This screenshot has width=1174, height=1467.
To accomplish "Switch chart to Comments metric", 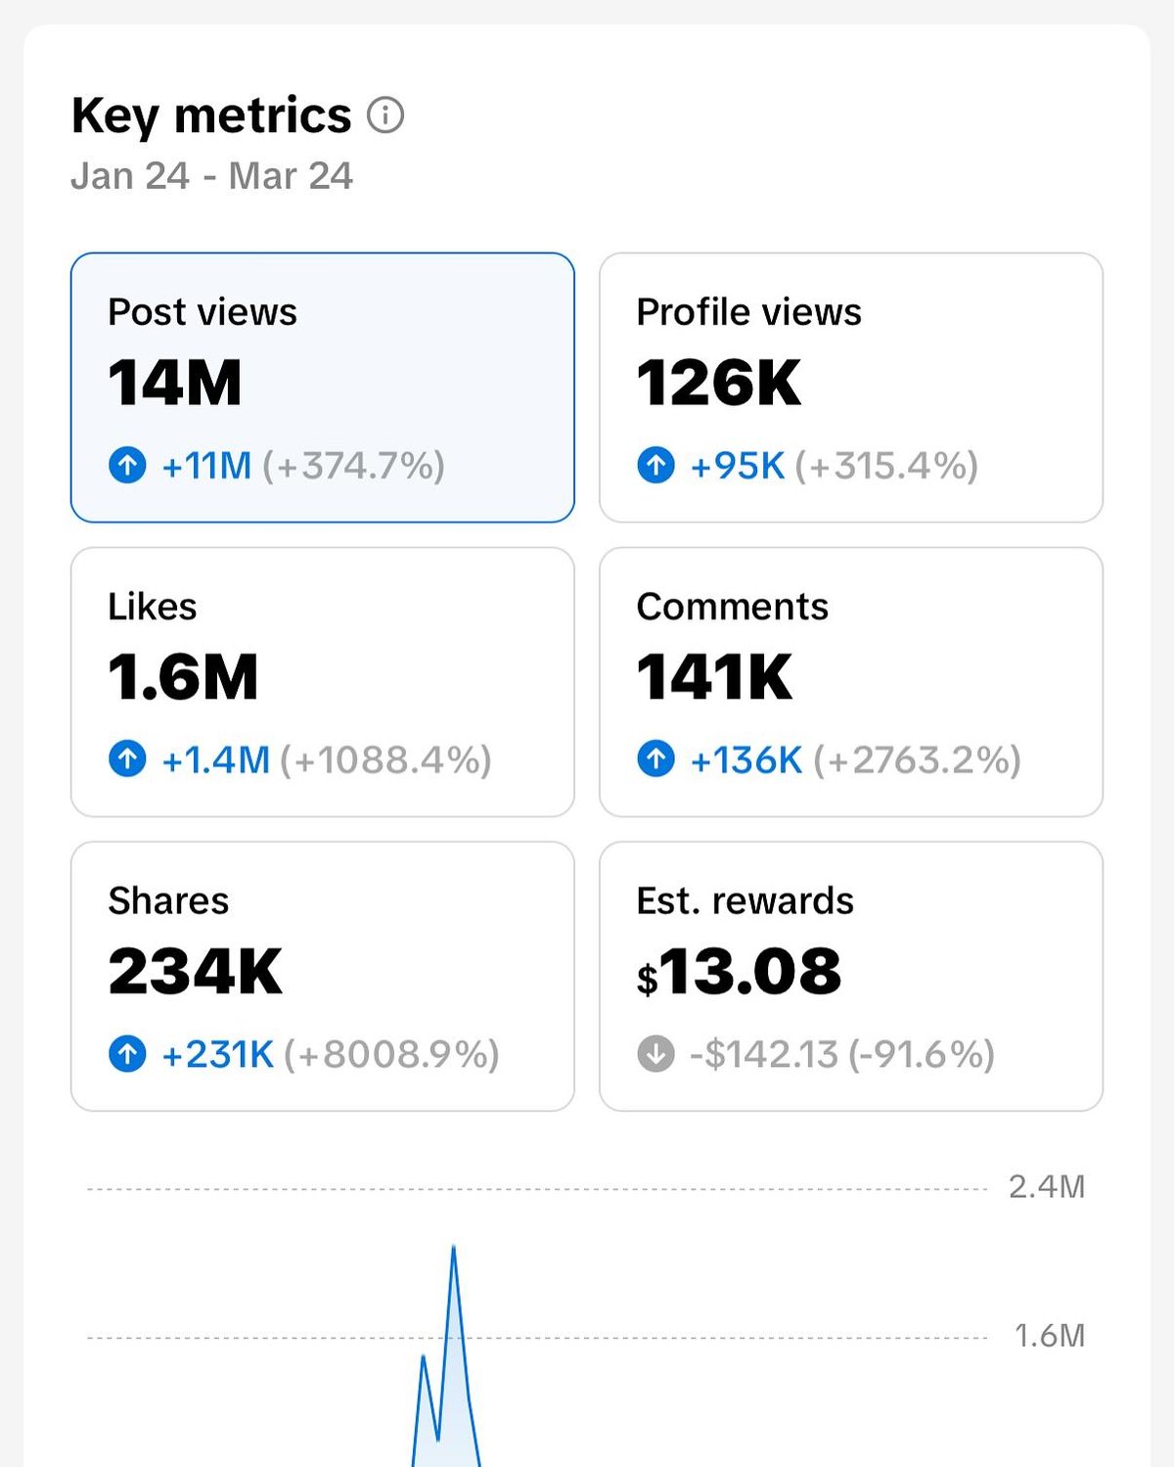I will [x=850, y=681].
